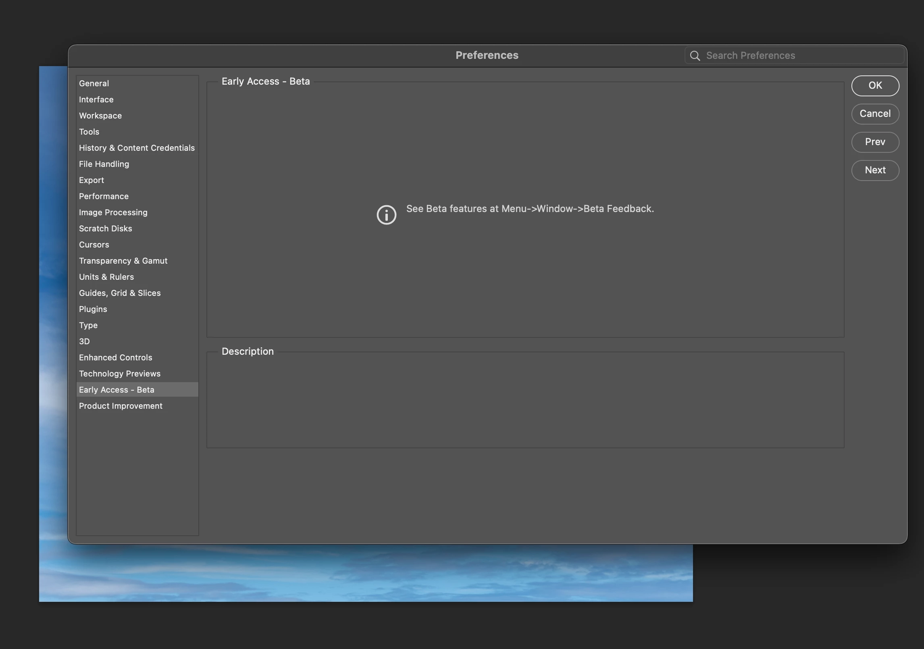Click the info icon beside Beta message

pyautogui.click(x=386, y=215)
